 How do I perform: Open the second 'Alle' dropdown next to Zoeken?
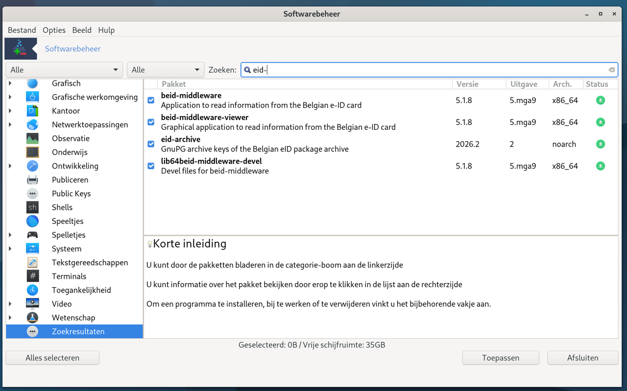tap(166, 70)
